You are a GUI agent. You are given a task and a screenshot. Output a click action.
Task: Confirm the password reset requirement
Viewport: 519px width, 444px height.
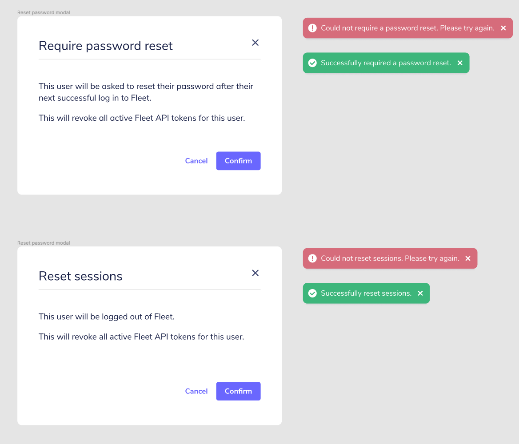[x=238, y=161]
